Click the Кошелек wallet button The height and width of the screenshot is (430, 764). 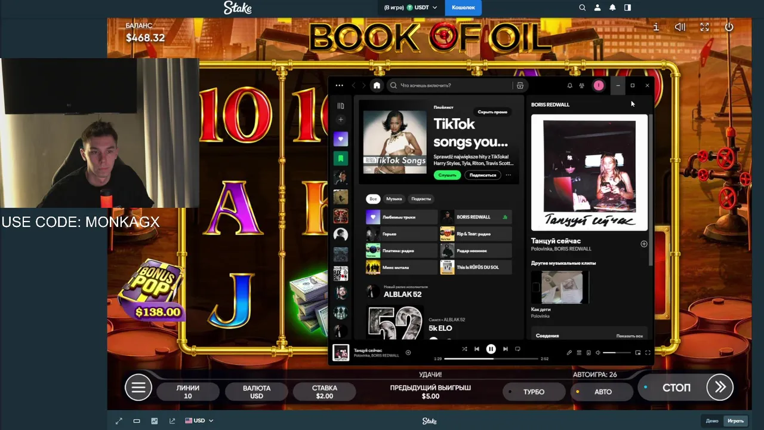point(463,8)
